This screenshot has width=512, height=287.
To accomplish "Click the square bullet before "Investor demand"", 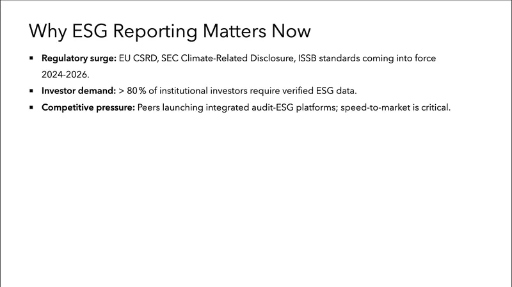I will tap(32, 91).
